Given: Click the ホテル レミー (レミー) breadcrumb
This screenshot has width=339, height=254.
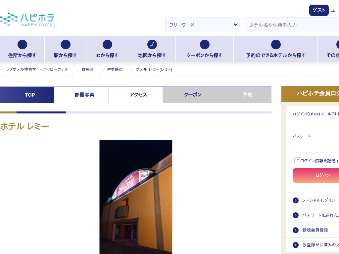Looking at the screenshot, I should pos(154,69).
